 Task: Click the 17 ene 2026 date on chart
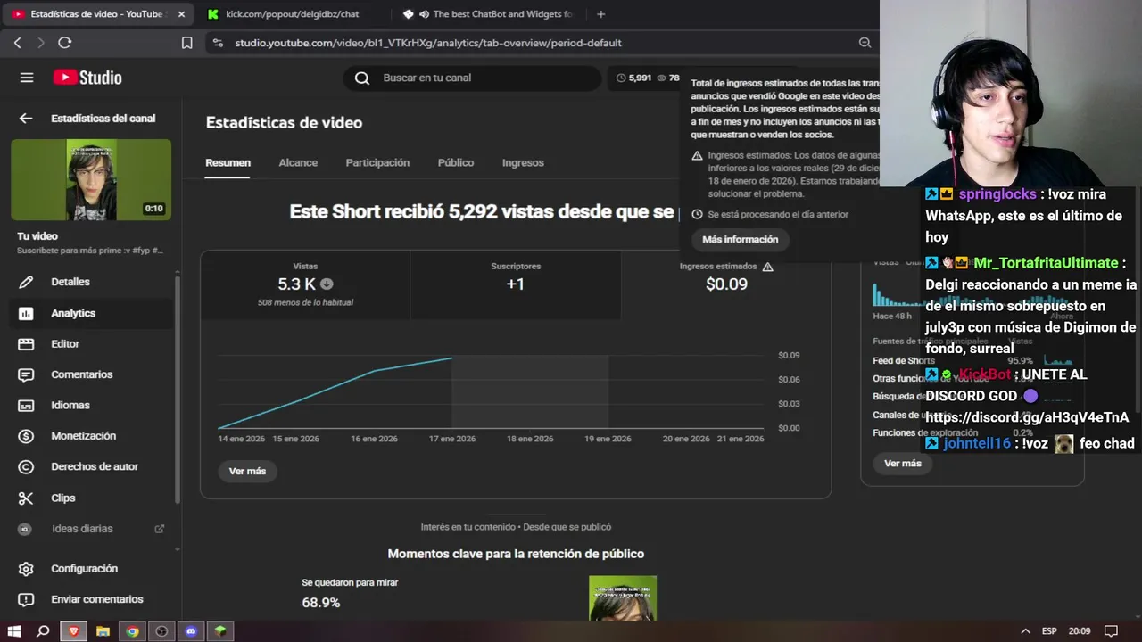[453, 439]
